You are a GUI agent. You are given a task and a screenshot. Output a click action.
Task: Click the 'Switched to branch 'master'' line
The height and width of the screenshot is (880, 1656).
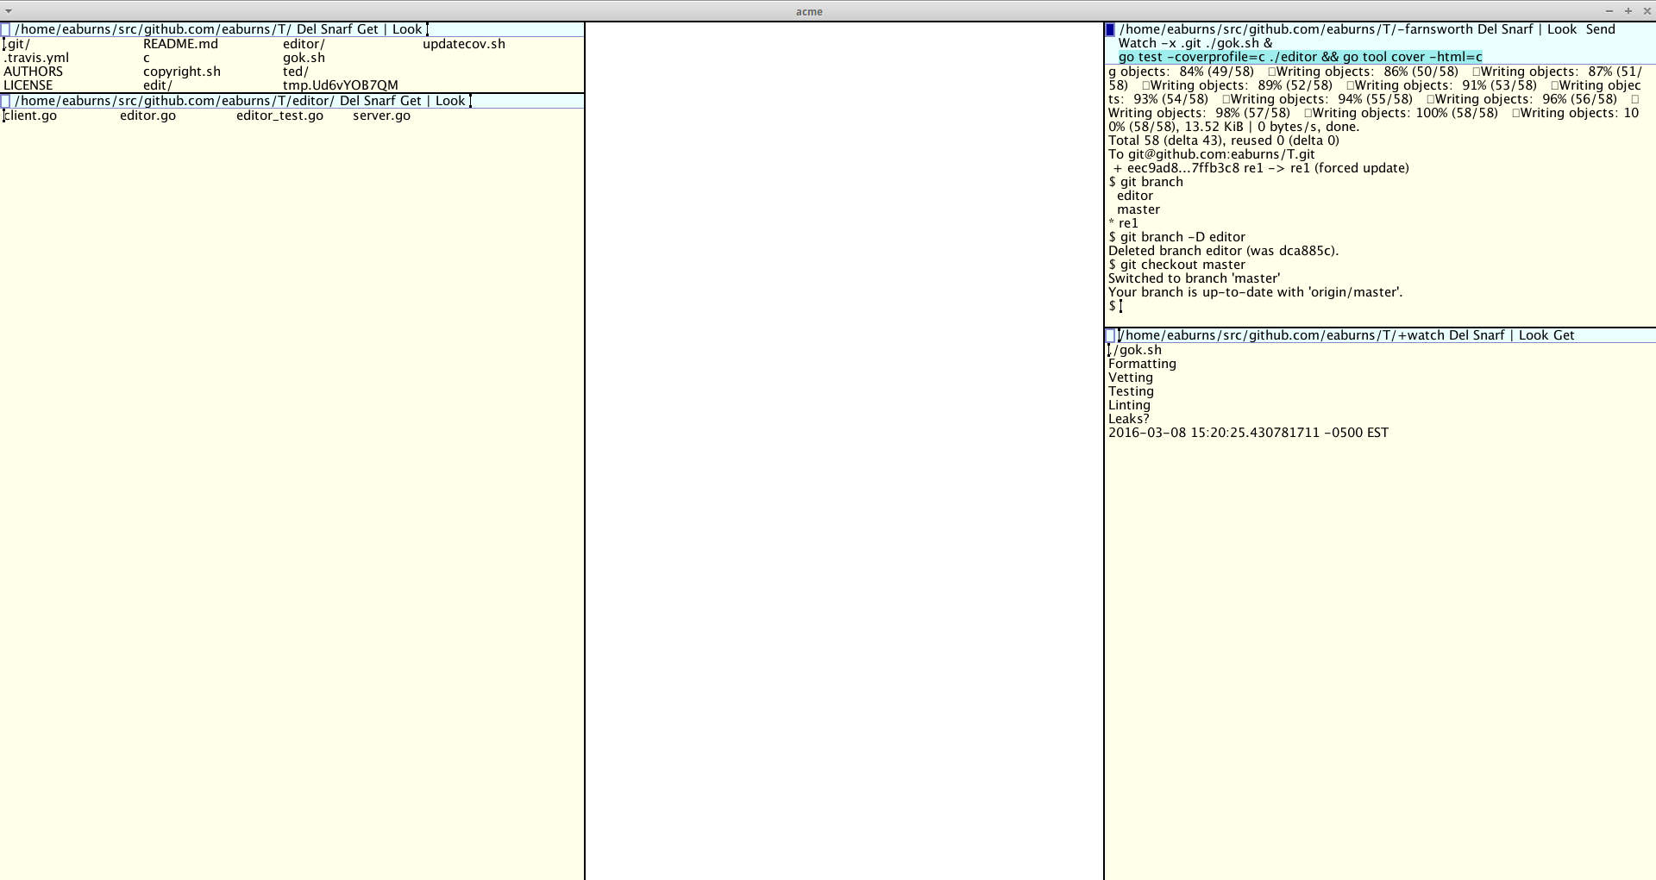(x=1194, y=278)
